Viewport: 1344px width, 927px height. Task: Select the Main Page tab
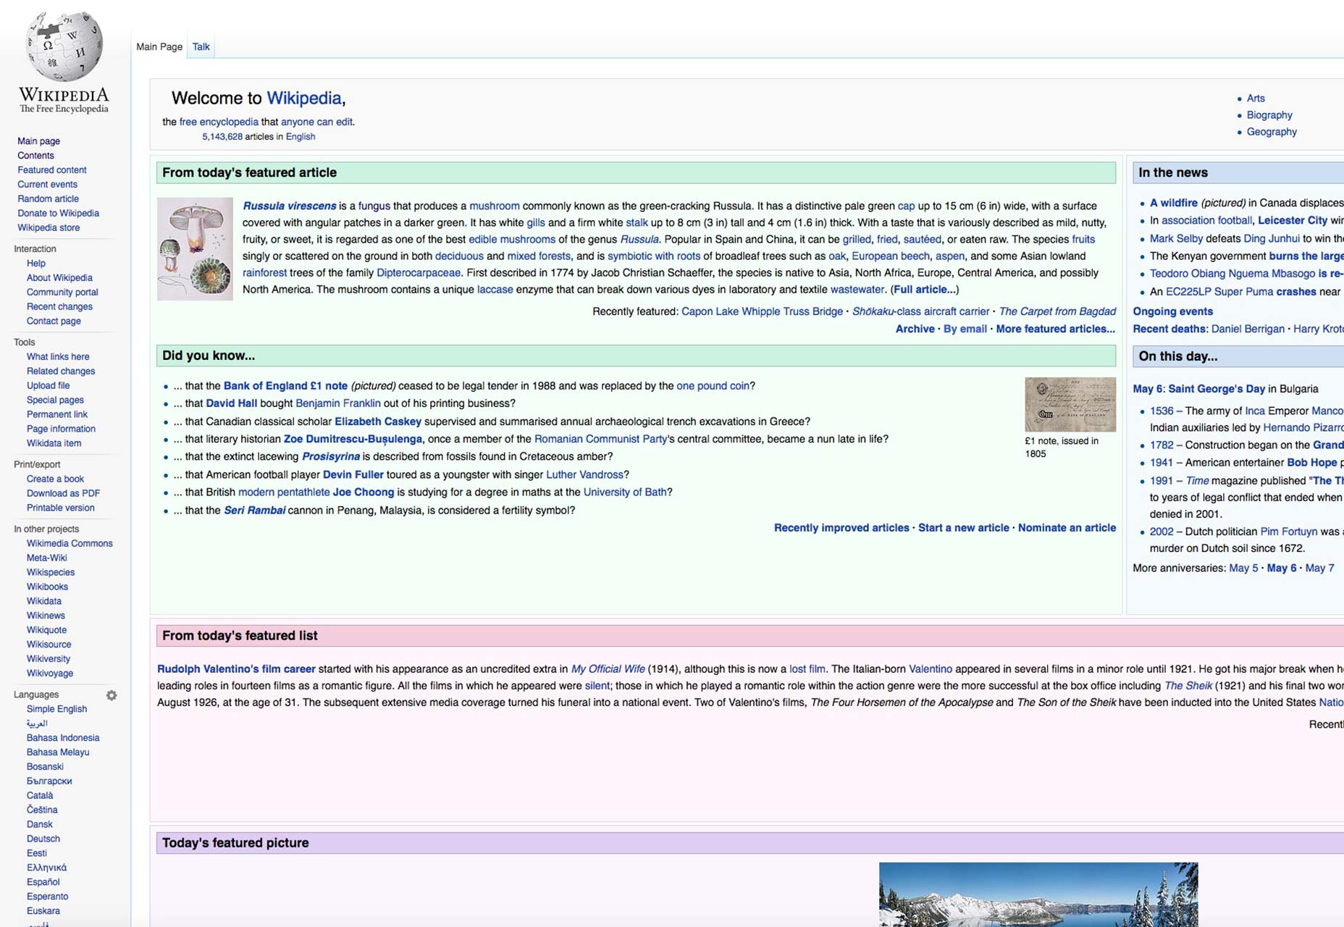pos(159,47)
